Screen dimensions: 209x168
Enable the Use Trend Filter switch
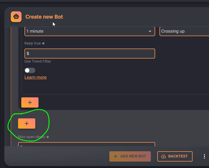(x=30, y=70)
